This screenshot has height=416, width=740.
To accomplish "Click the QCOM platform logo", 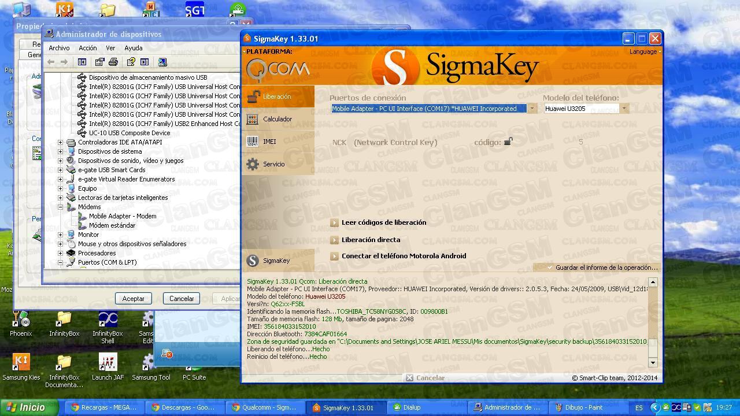I will click(277, 70).
